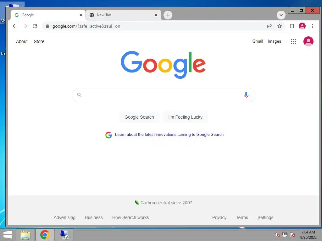Image resolution: width=322 pixels, height=241 pixels.
Task: Click the address bar URL
Action: (x=86, y=26)
